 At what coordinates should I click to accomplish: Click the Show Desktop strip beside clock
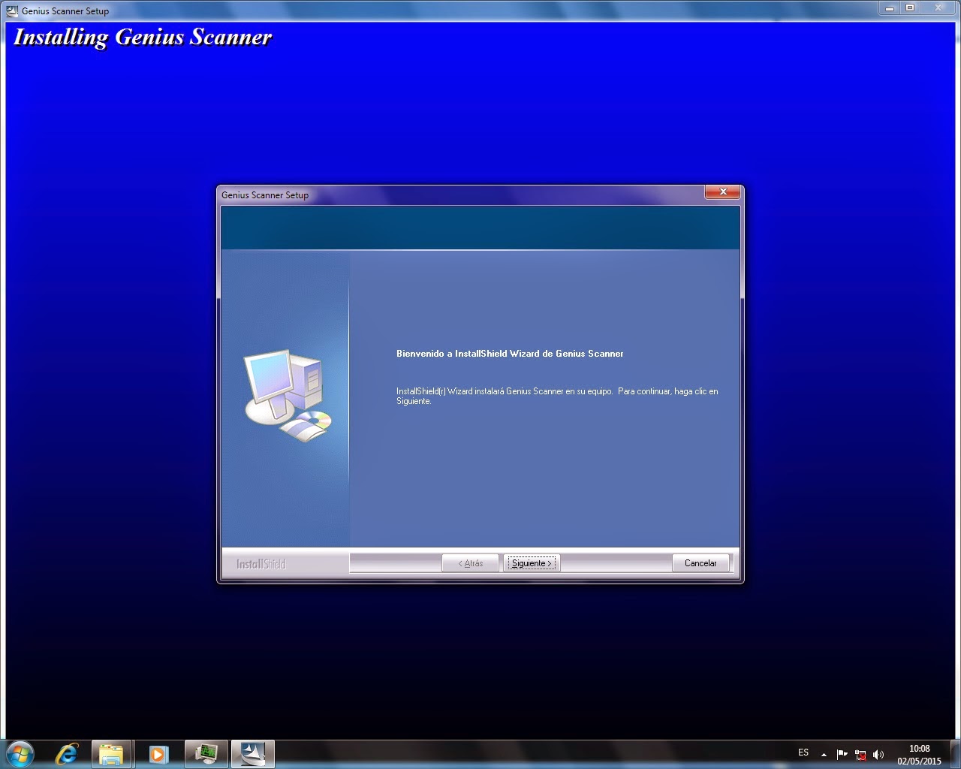point(955,754)
